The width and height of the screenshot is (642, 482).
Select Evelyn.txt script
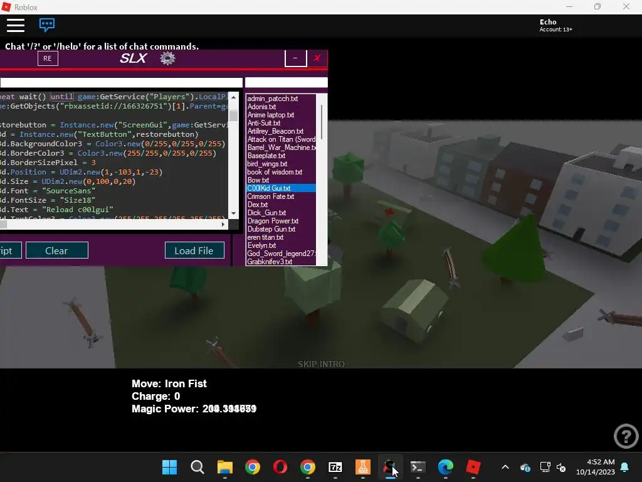281,245
